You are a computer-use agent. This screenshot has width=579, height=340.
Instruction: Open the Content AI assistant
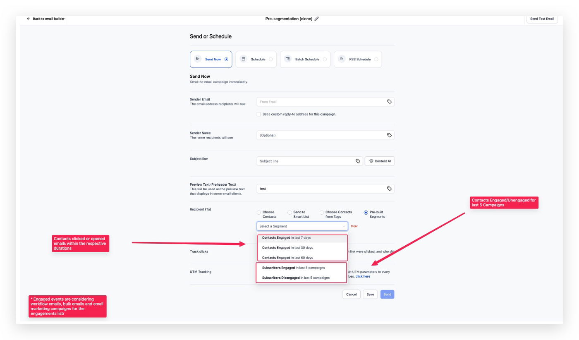click(x=379, y=161)
